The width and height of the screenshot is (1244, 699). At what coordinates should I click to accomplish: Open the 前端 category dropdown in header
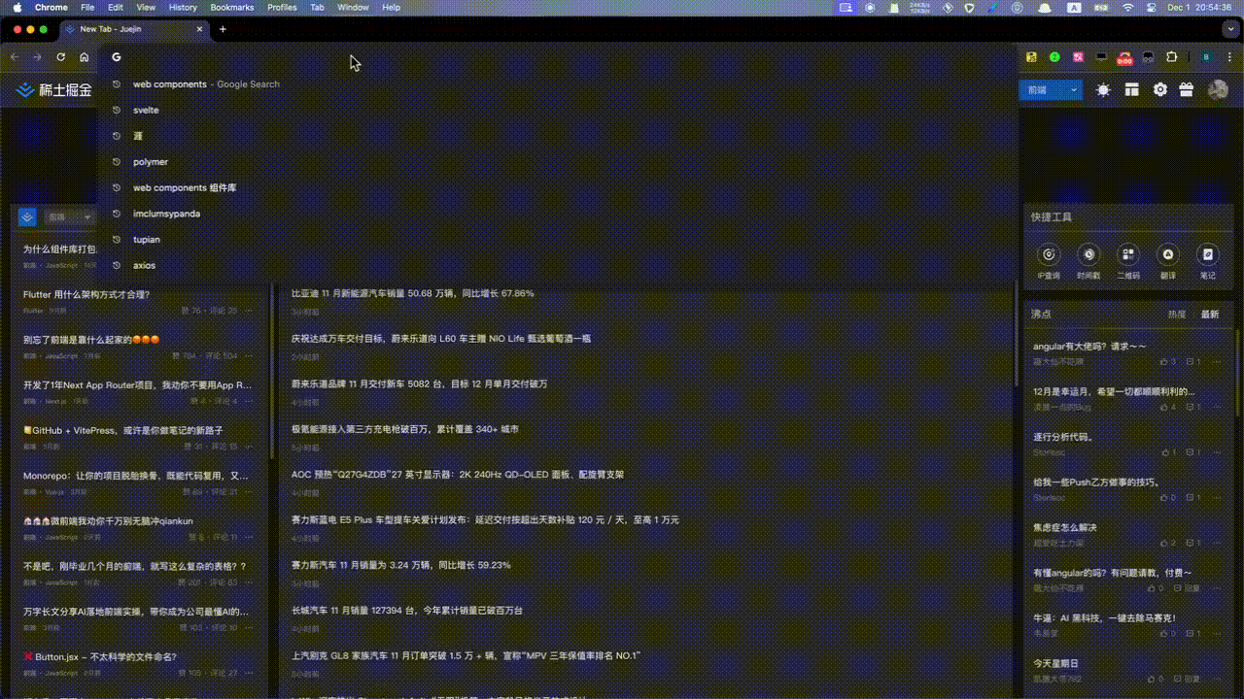pos(1050,88)
